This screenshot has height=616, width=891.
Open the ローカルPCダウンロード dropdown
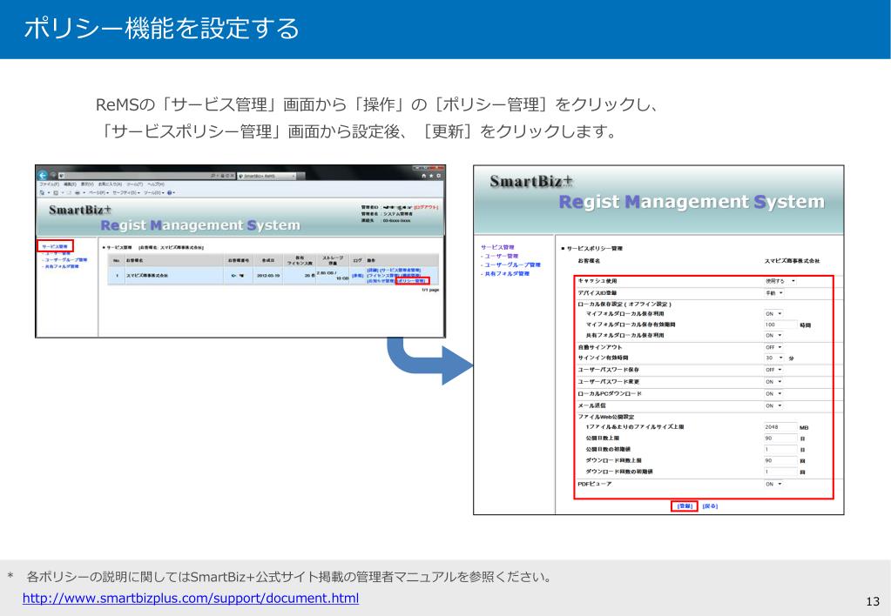[773, 393]
